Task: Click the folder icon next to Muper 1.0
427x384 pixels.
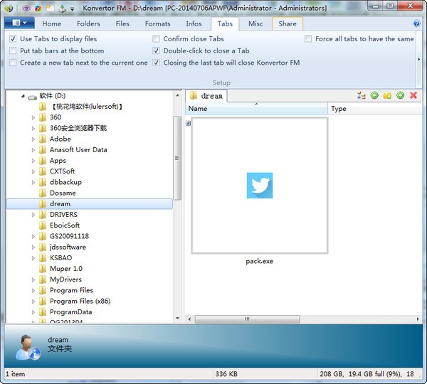Action: click(43, 269)
